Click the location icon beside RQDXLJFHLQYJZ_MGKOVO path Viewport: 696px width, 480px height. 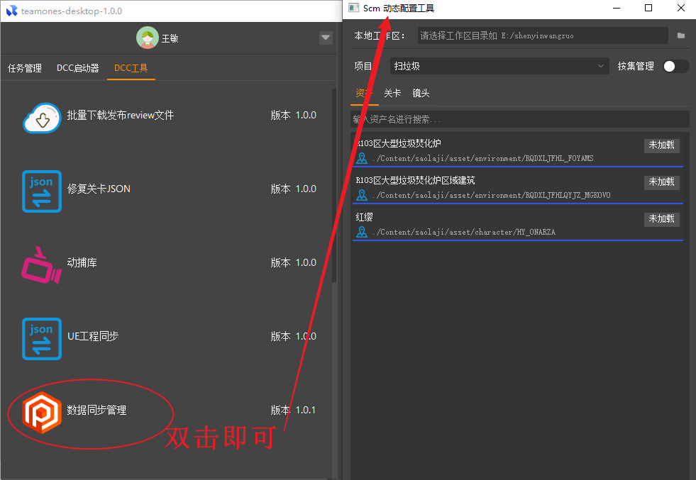click(363, 195)
